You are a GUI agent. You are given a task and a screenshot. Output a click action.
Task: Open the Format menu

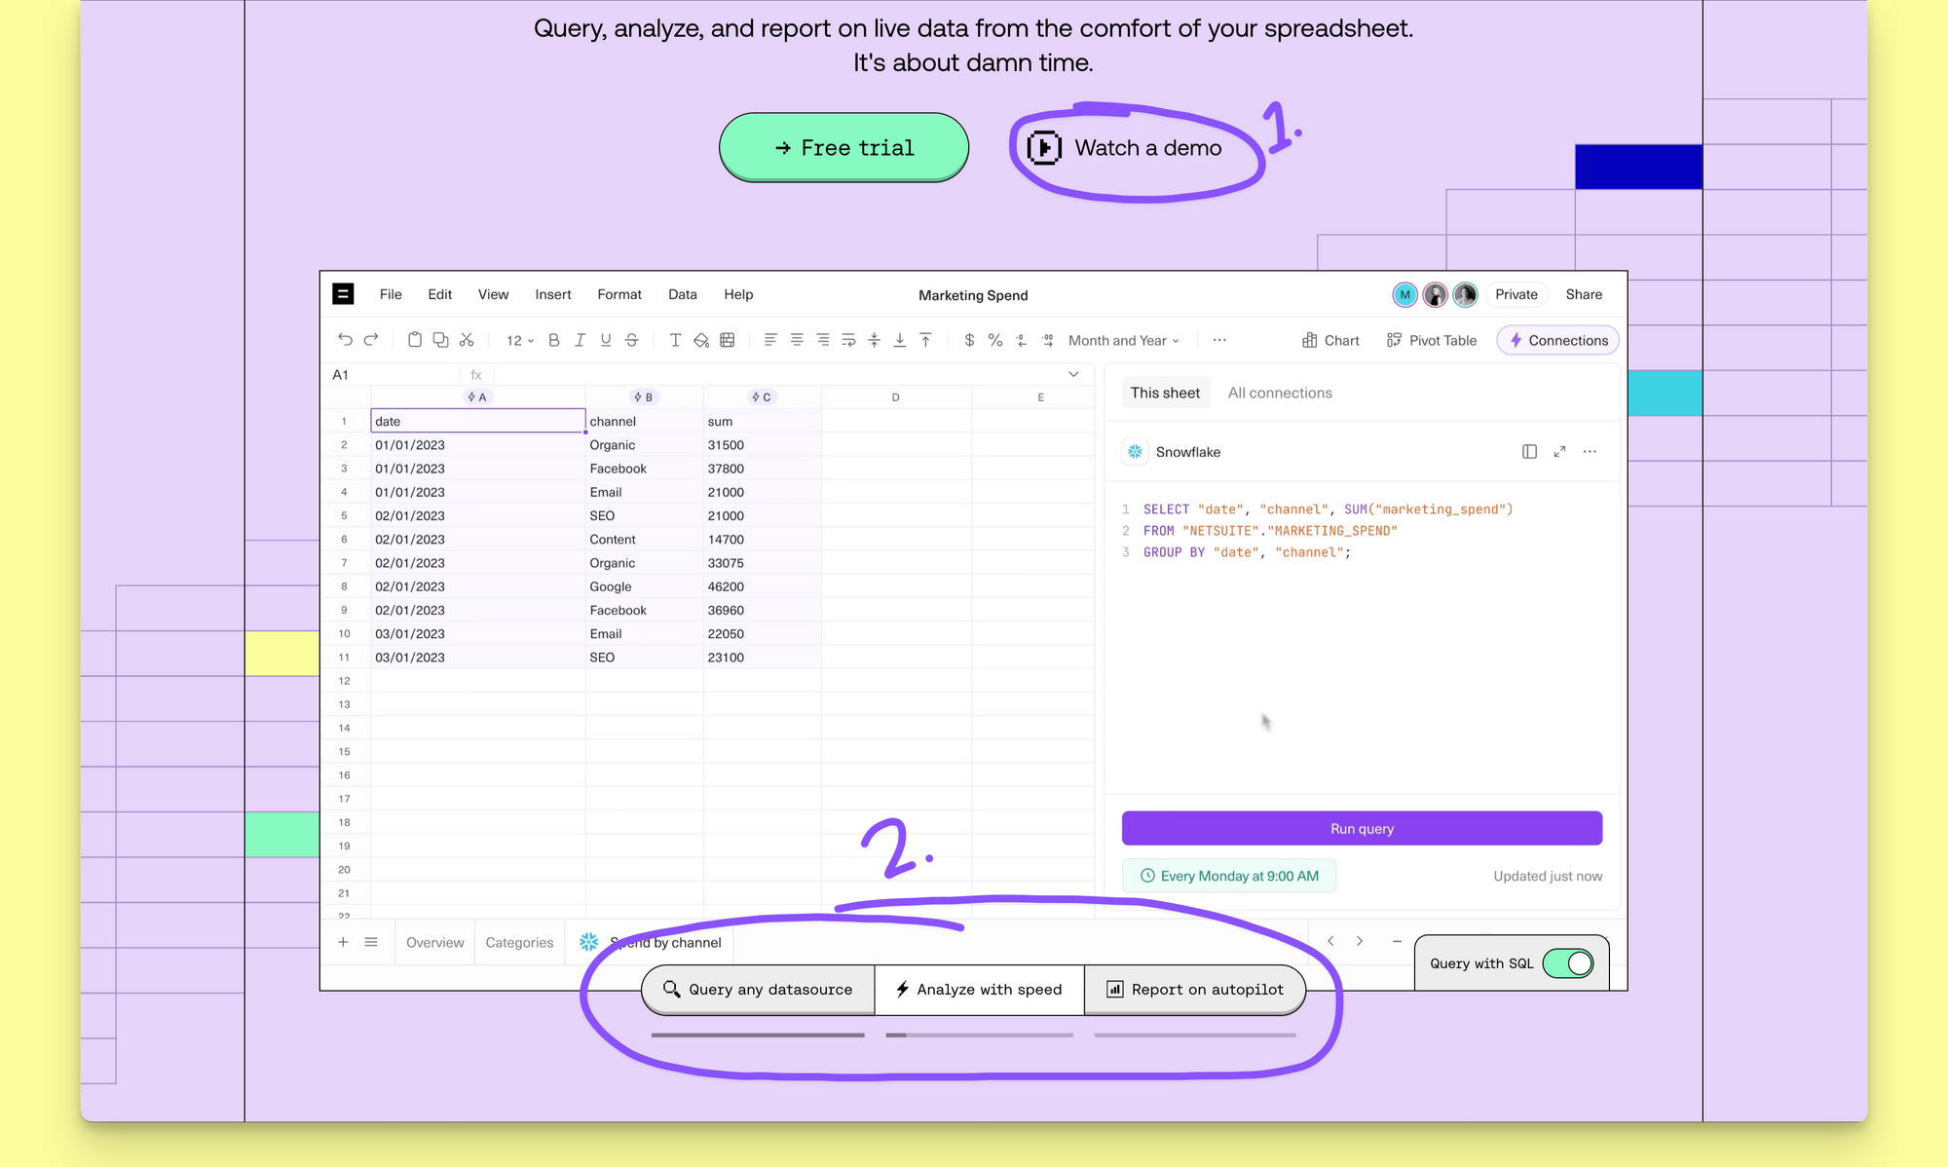point(619,294)
